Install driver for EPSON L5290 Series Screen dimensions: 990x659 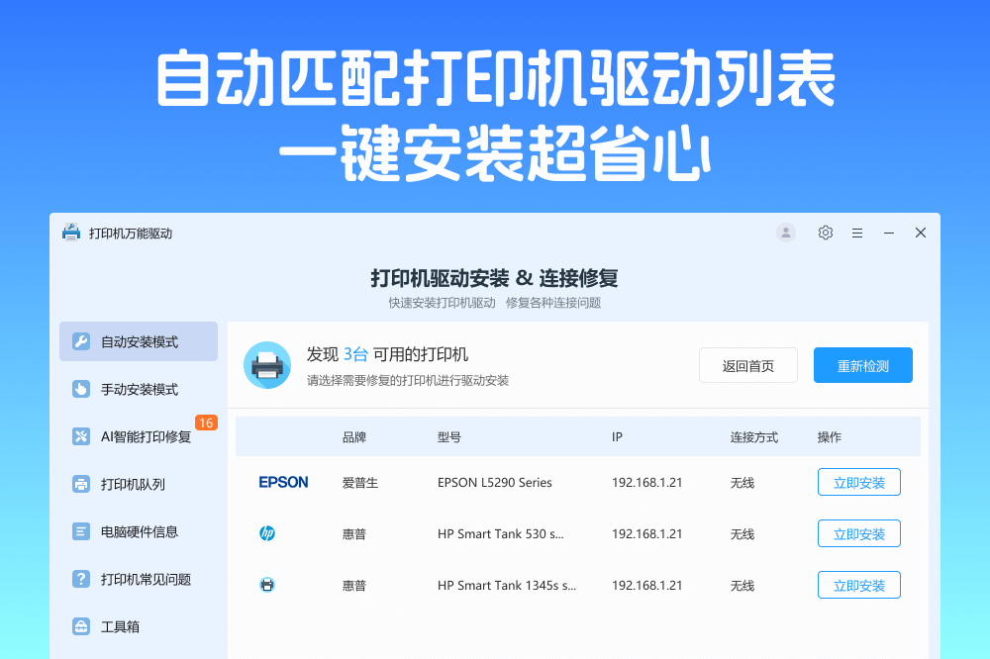click(x=858, y=482)
